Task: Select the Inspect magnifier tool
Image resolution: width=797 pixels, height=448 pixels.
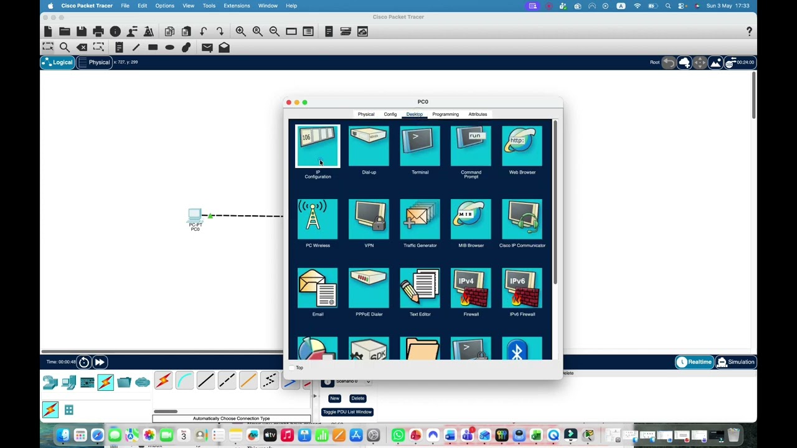Action: (x=65, y=47)
